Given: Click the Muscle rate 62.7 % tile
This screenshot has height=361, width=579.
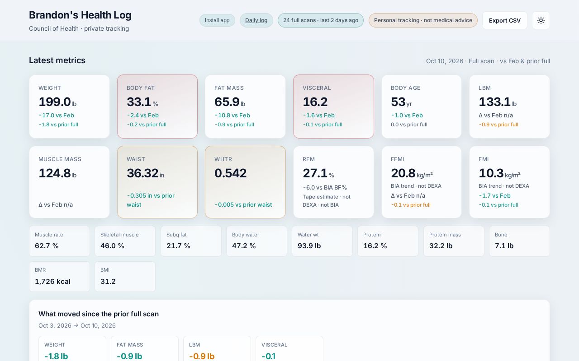Looking at the screenshot, I should (59, 241).
